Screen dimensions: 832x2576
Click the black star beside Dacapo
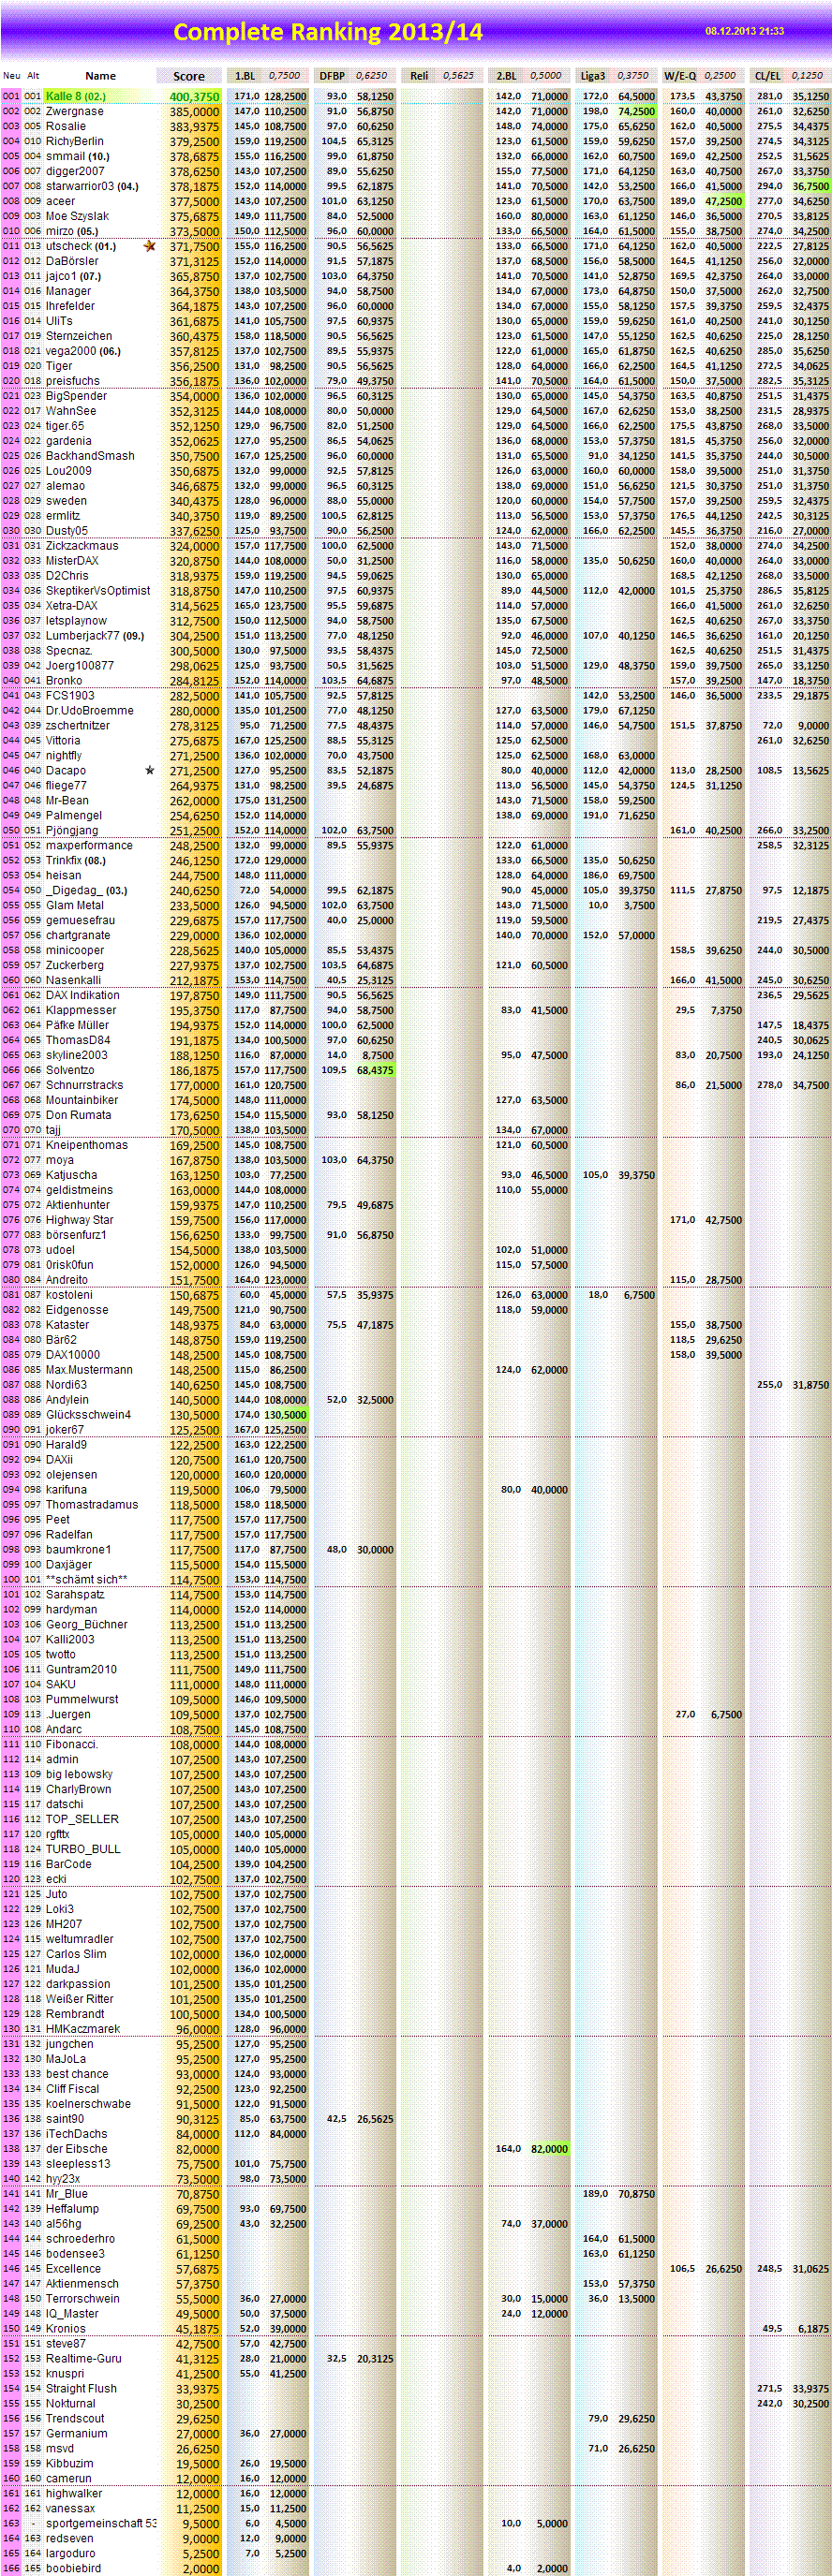coord(150,770)
